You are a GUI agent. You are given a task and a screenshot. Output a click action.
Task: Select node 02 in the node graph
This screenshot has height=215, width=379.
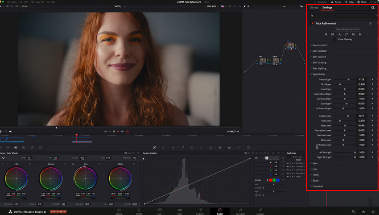coord(276,60)
